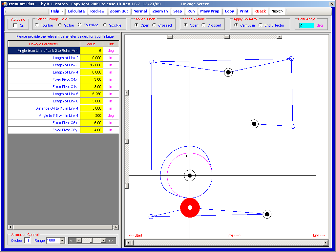Apply SVAJ to End Effector
This screenshot has height=252, width=336.
tap(260, 25)
